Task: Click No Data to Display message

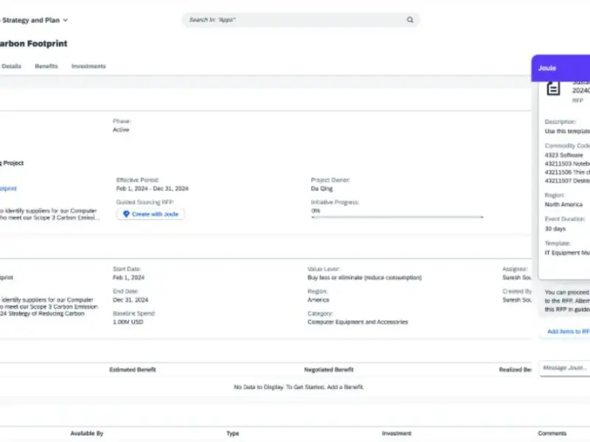Action: pyautogui.click(x=299, y=387)
